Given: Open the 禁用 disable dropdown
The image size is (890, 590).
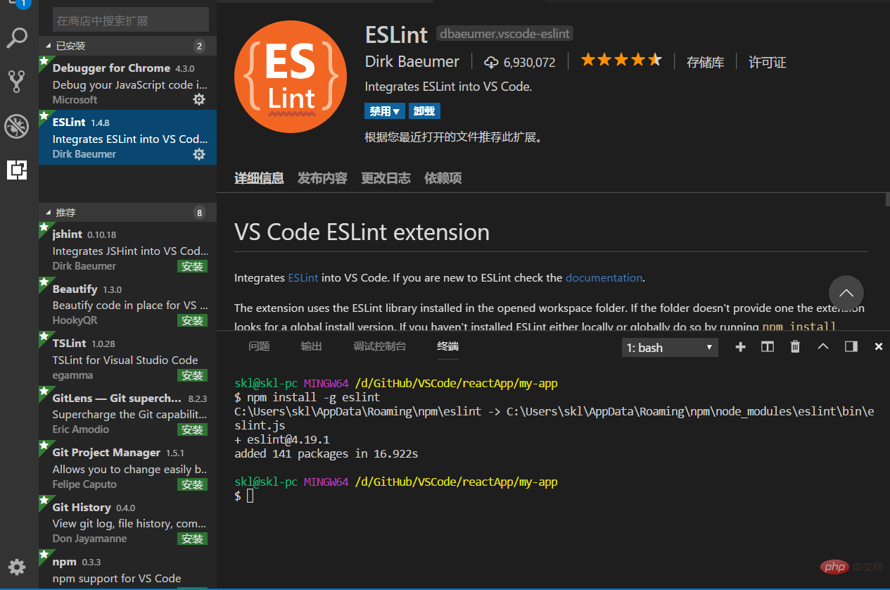Looking at the screenshot, I should [x=385, y=111].
